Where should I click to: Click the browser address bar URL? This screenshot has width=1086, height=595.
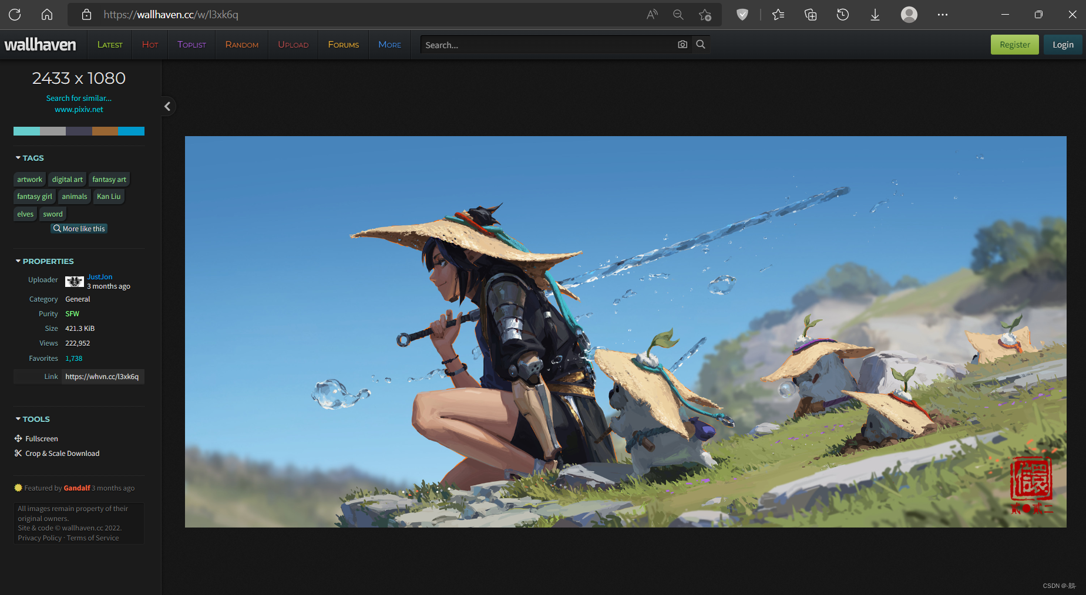coord(171,15)
